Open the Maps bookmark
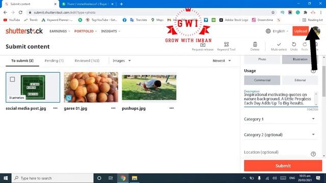 pyautogui.click(x=157, y=20)
